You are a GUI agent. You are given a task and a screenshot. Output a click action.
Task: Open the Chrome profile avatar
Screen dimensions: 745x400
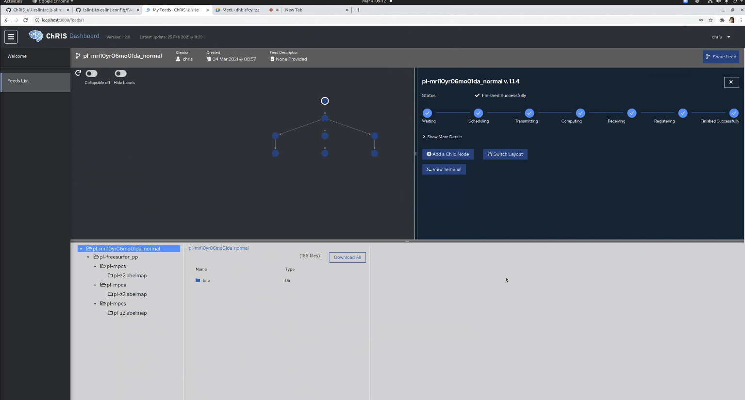[x=732, y=20]
